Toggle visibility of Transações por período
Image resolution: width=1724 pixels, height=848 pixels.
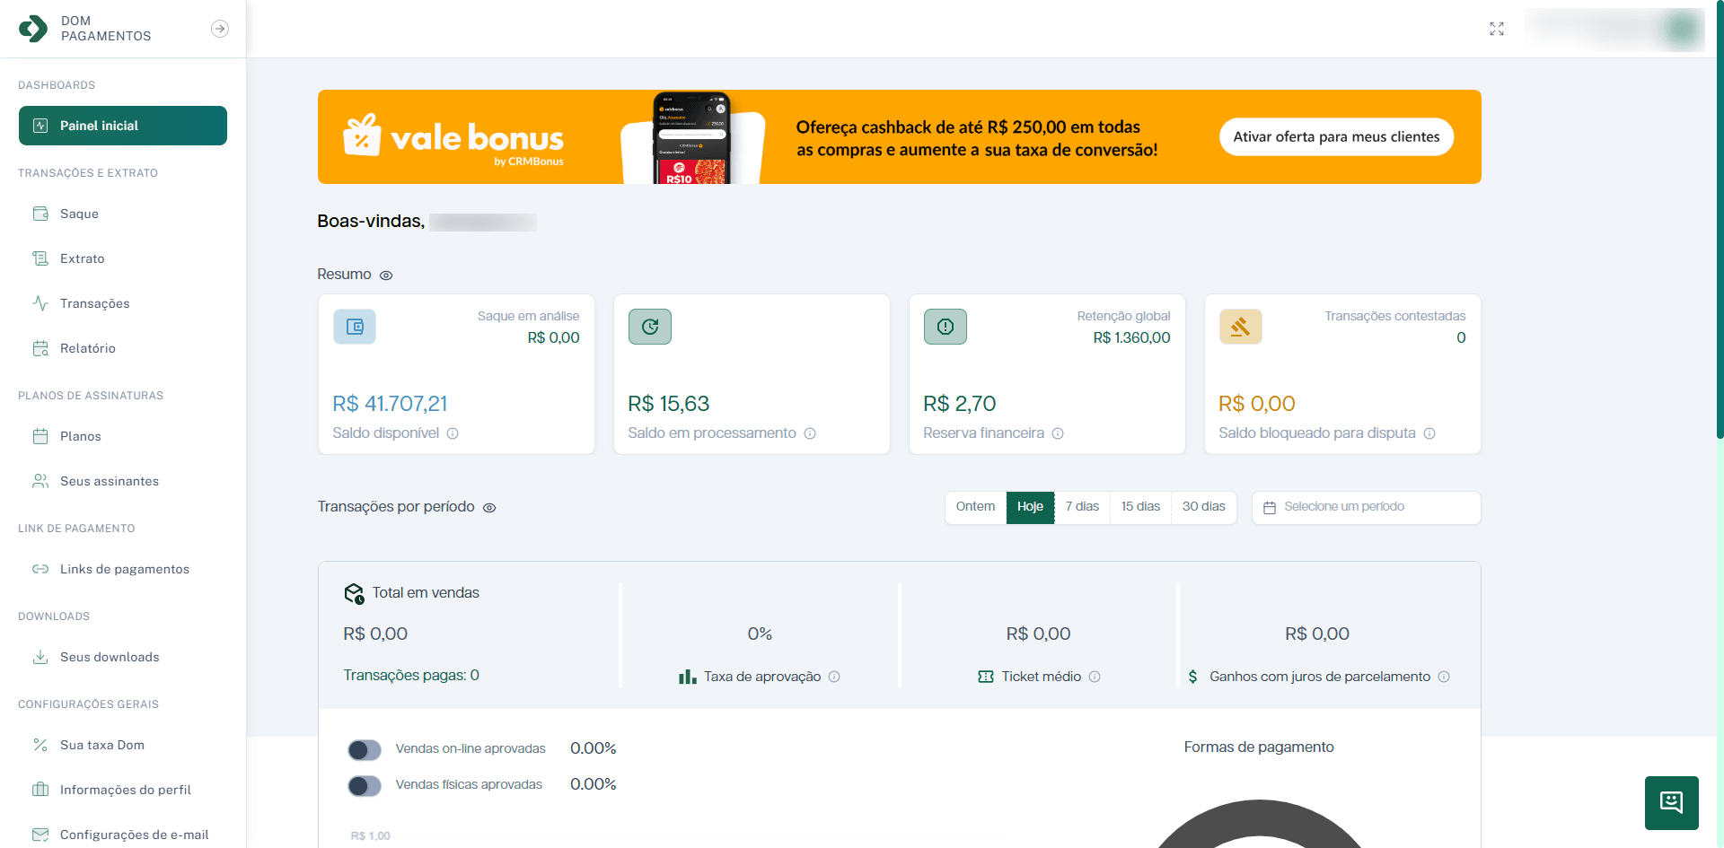(x=489, y=507)
